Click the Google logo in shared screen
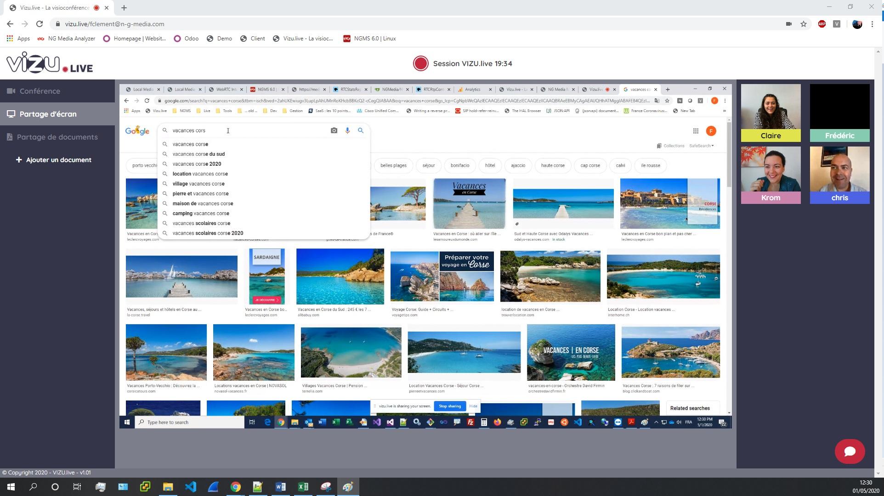This screenshot has height=496, width=884. pos(137,131)
